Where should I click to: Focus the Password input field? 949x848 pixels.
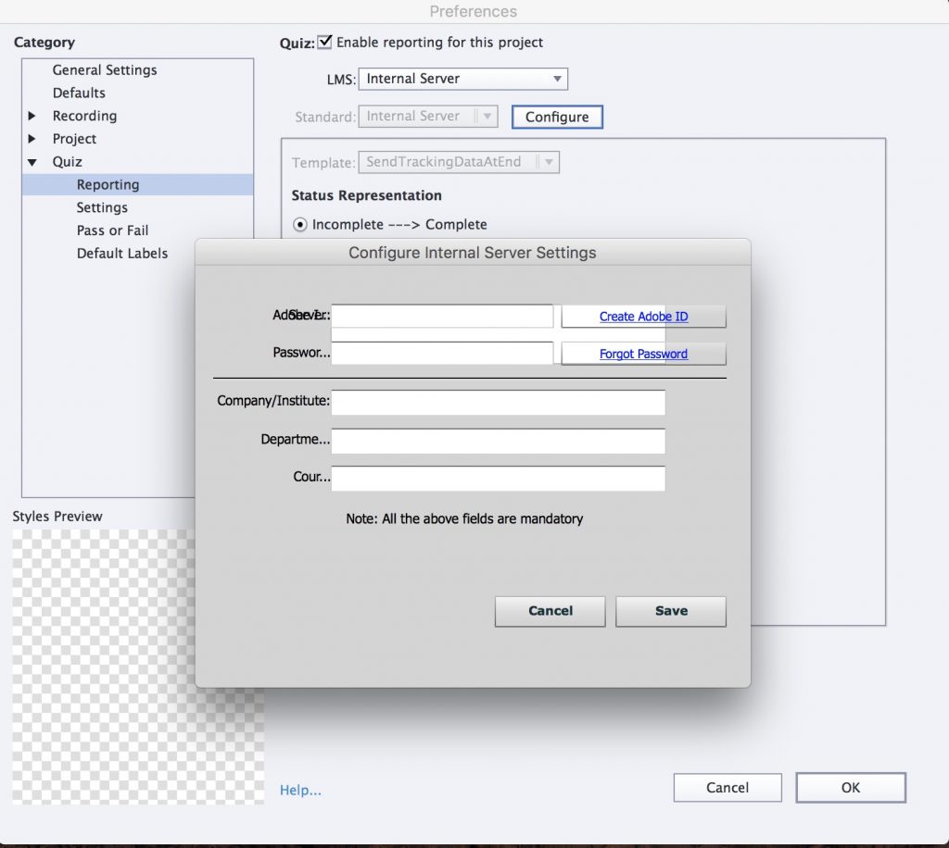(442, 353)
